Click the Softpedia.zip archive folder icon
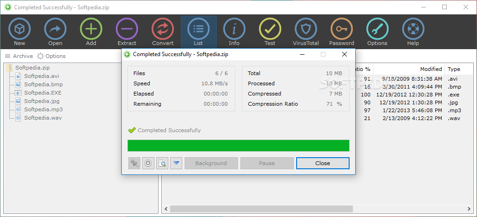The image size is (477, 217). point(10,67)
